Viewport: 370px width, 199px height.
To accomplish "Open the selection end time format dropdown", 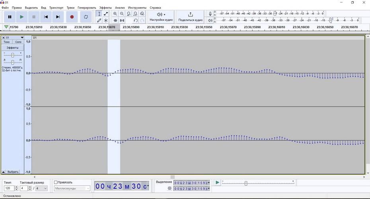I will click(x=208, y=188).
